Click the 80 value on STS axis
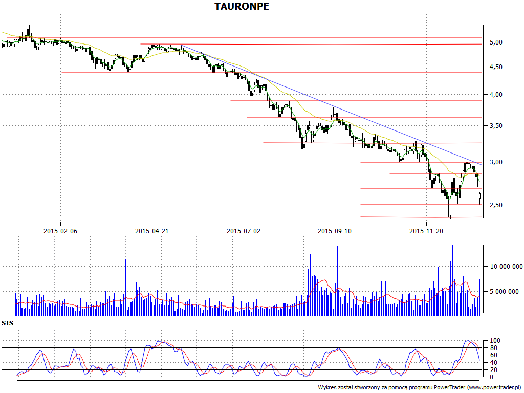The height and width of the screenshot is (393, 524). tap(493, 348)
